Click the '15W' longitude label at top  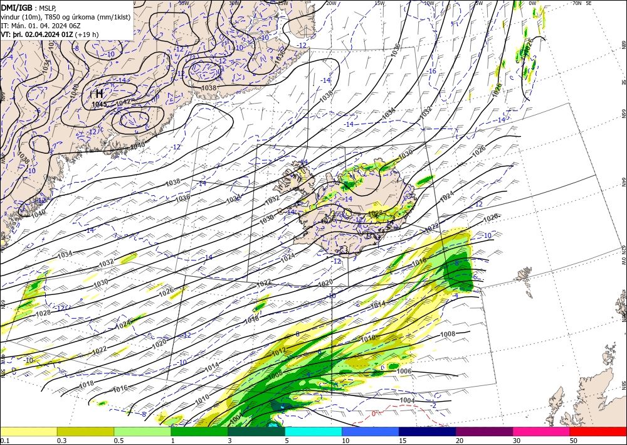(x=380, y=3)
